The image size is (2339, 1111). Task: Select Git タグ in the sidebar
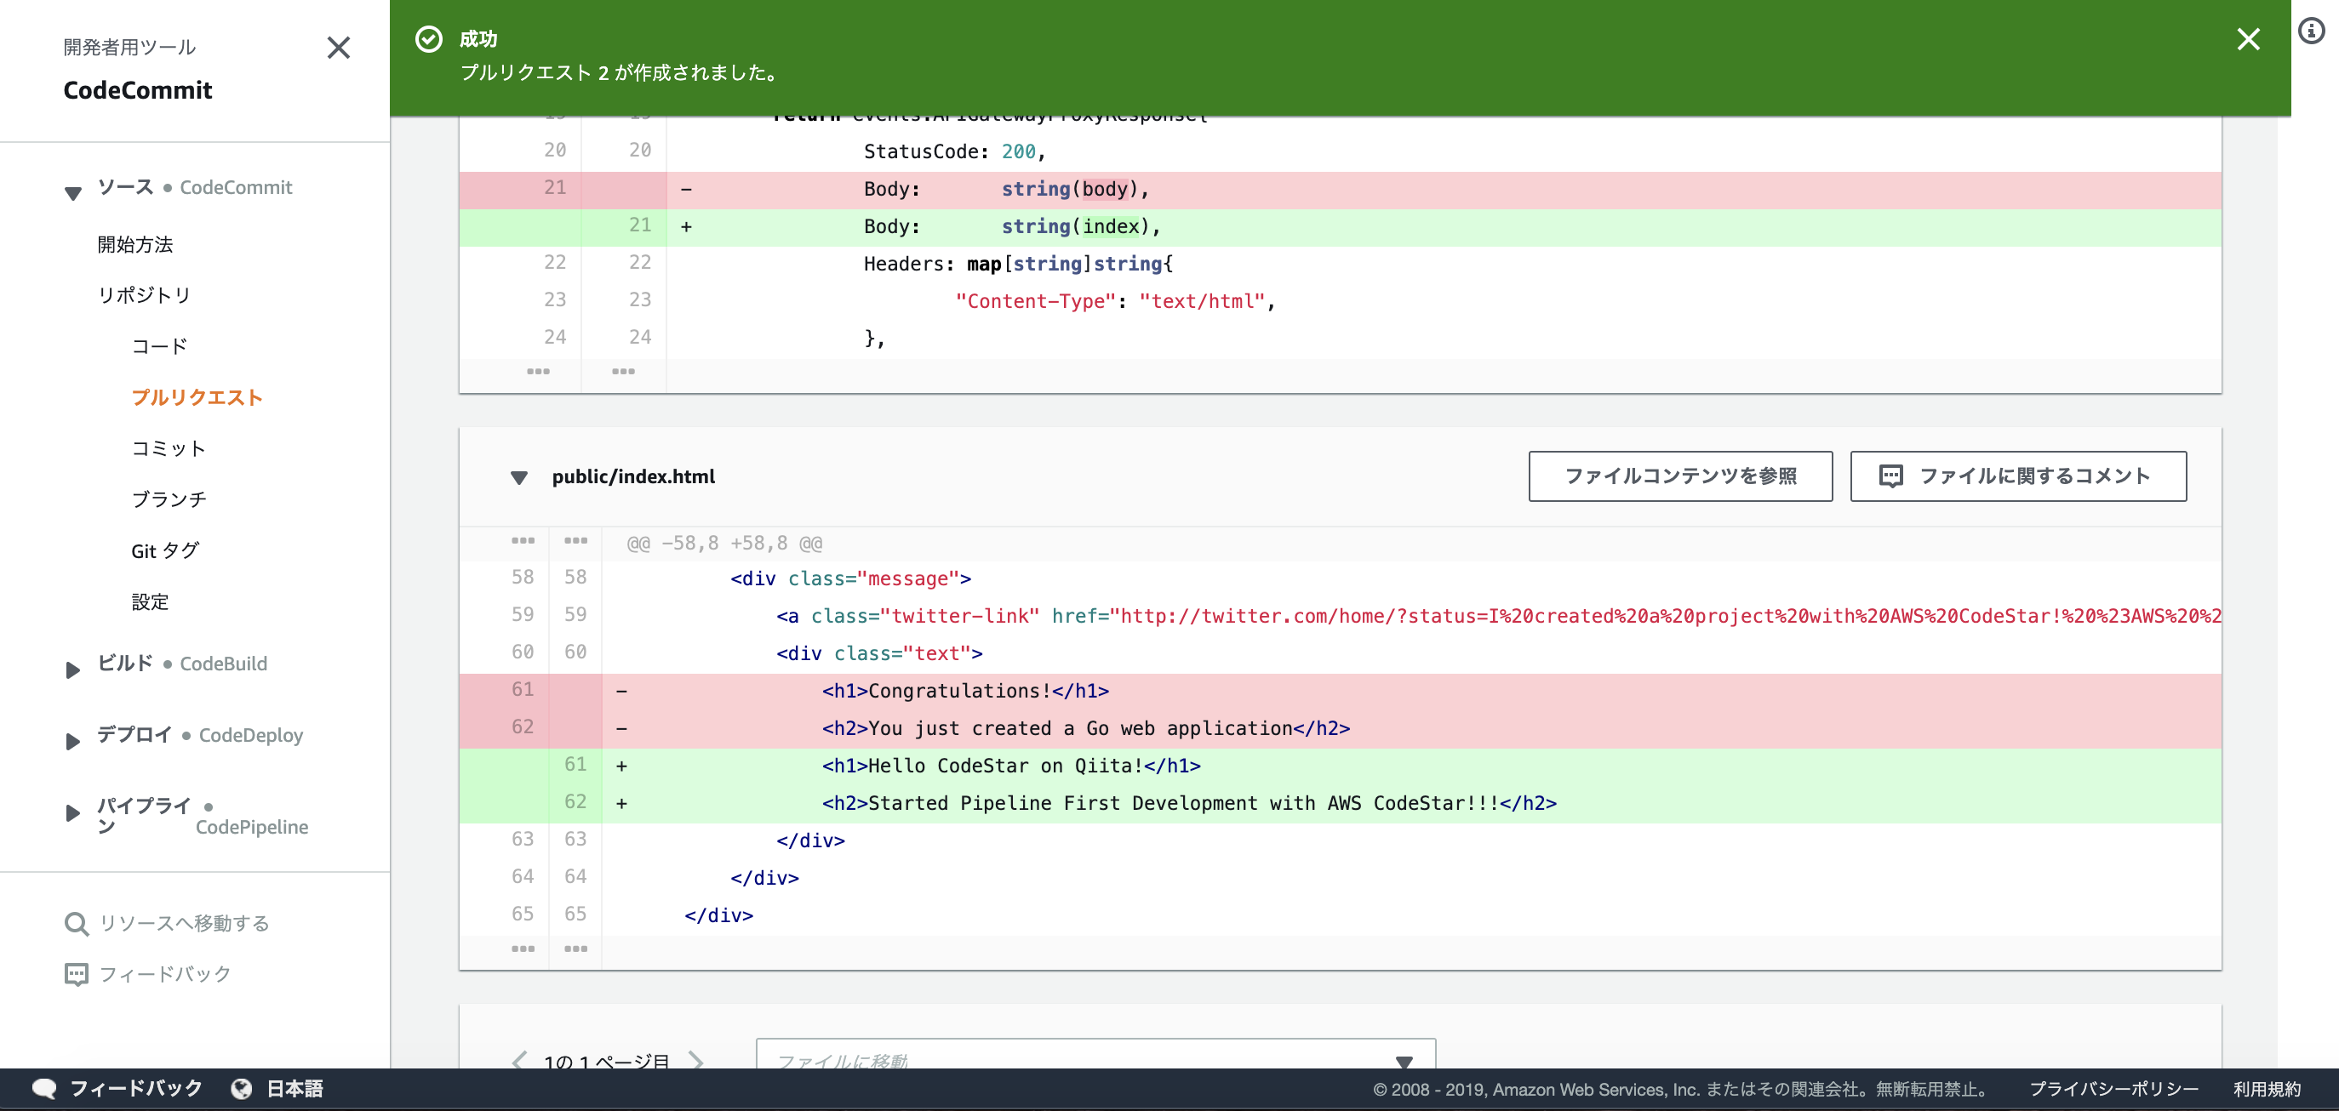click(x=164, y=551)
